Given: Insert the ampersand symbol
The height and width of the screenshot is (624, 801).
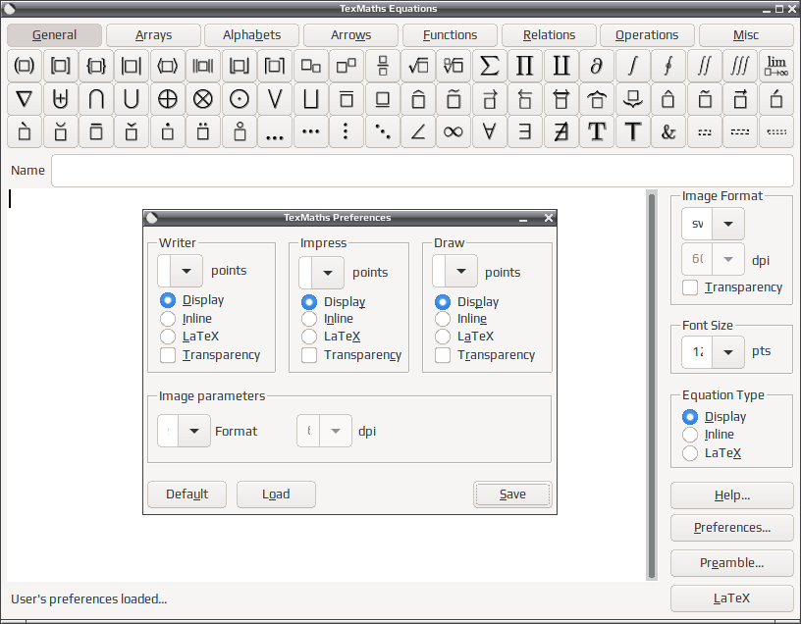Looking at the screenshot, I should (668, 132).
